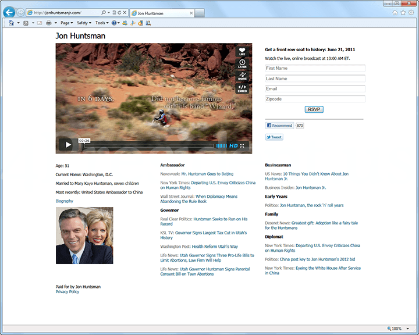Open 'Jon Huntsman, the rock 'n' roll years' link
The image size is (419, 335).
pyautogui.click(x=311, y=205)
